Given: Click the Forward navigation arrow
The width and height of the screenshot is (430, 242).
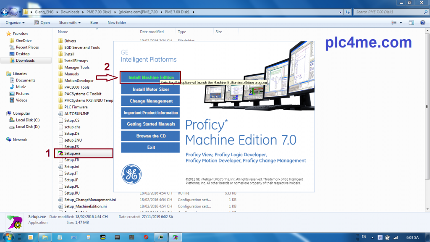Looking at the screenshot, I should [x=13, y=12].
